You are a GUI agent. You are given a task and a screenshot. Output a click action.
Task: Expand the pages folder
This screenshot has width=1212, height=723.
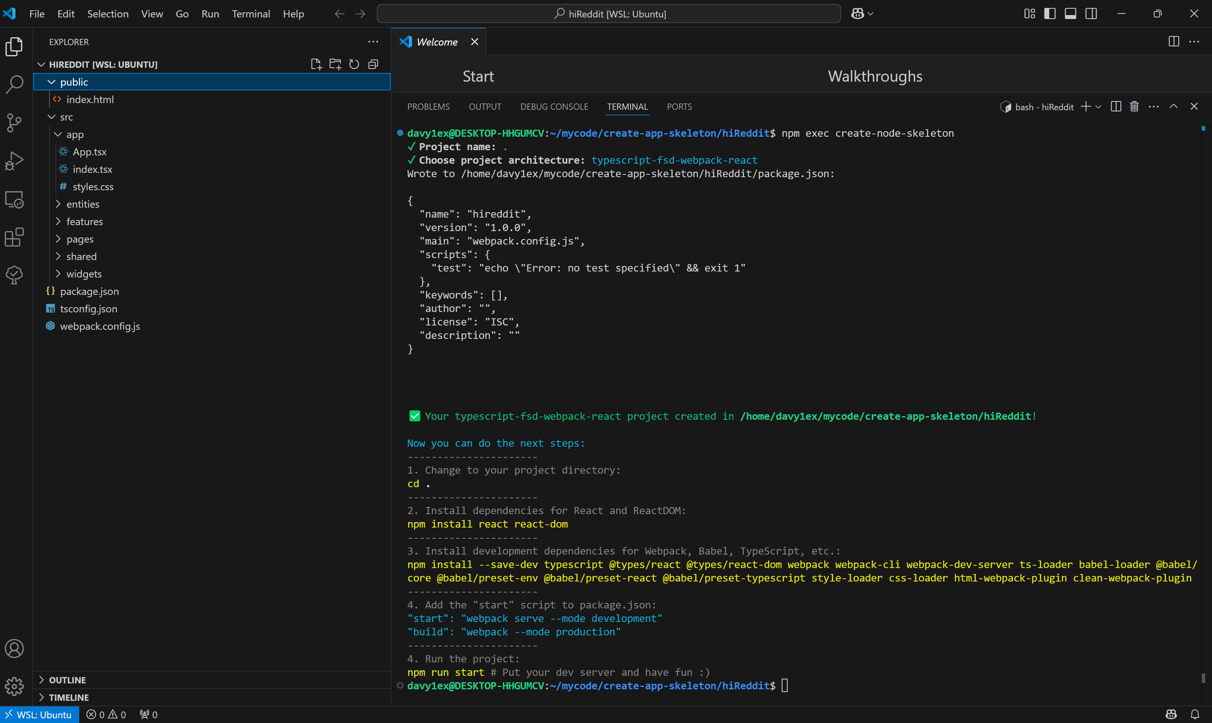pos(58,239)
